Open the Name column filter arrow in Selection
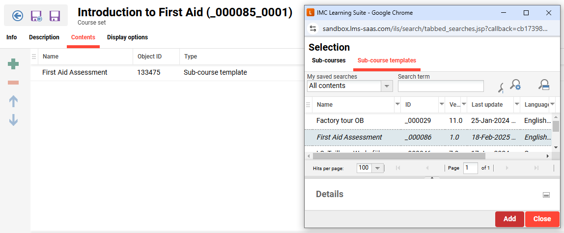This screenshot has width=564, height=233. [x=397, y=105]
